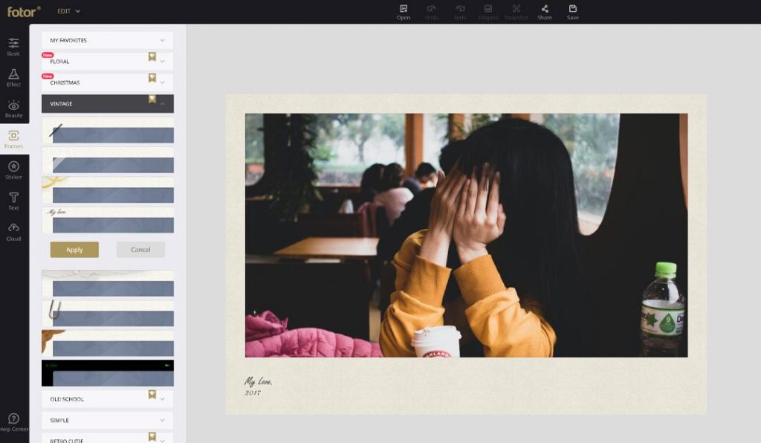The image size is (761, 443).
Task: Click the Share icon
Action: 545,12
